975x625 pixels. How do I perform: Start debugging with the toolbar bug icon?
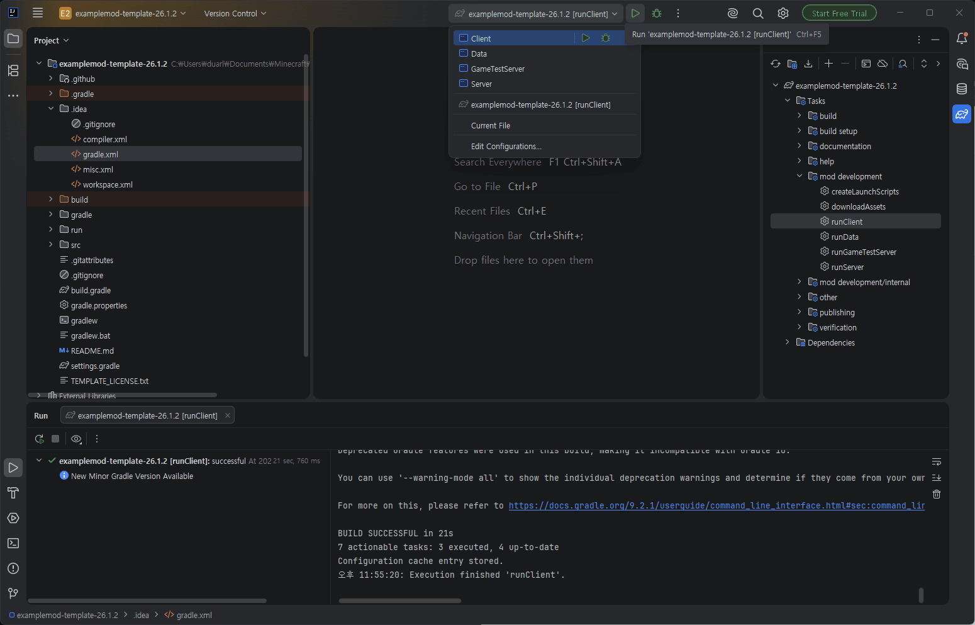click(657, 13)
